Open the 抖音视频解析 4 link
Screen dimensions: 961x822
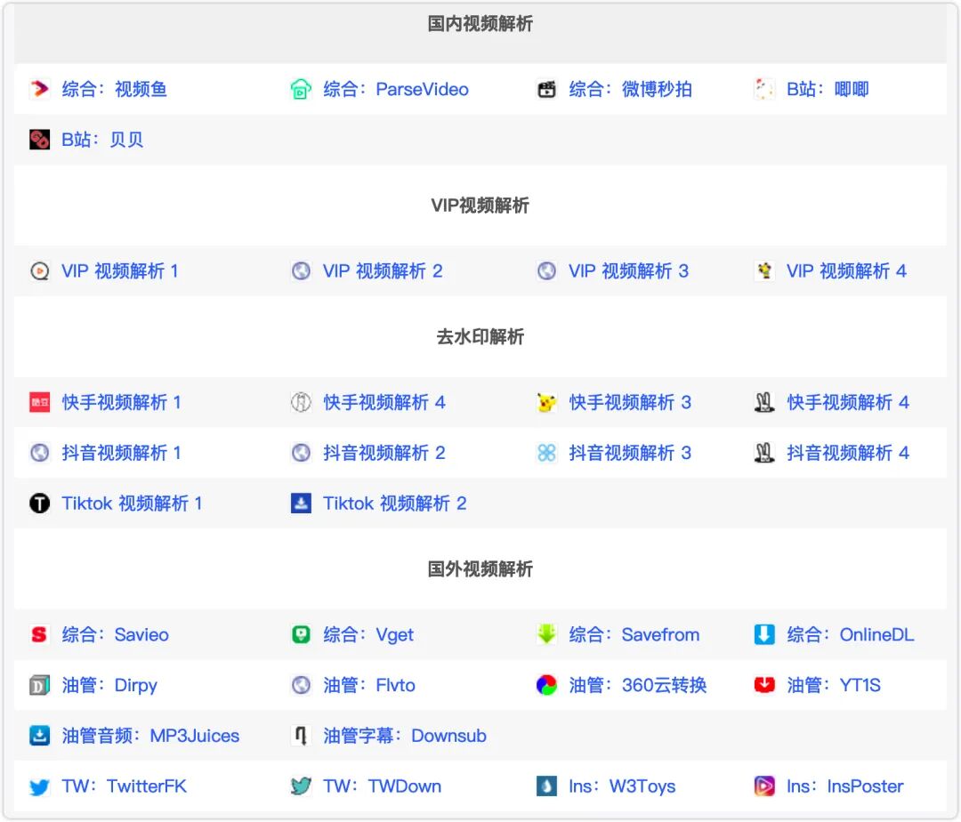pos(848,453)
